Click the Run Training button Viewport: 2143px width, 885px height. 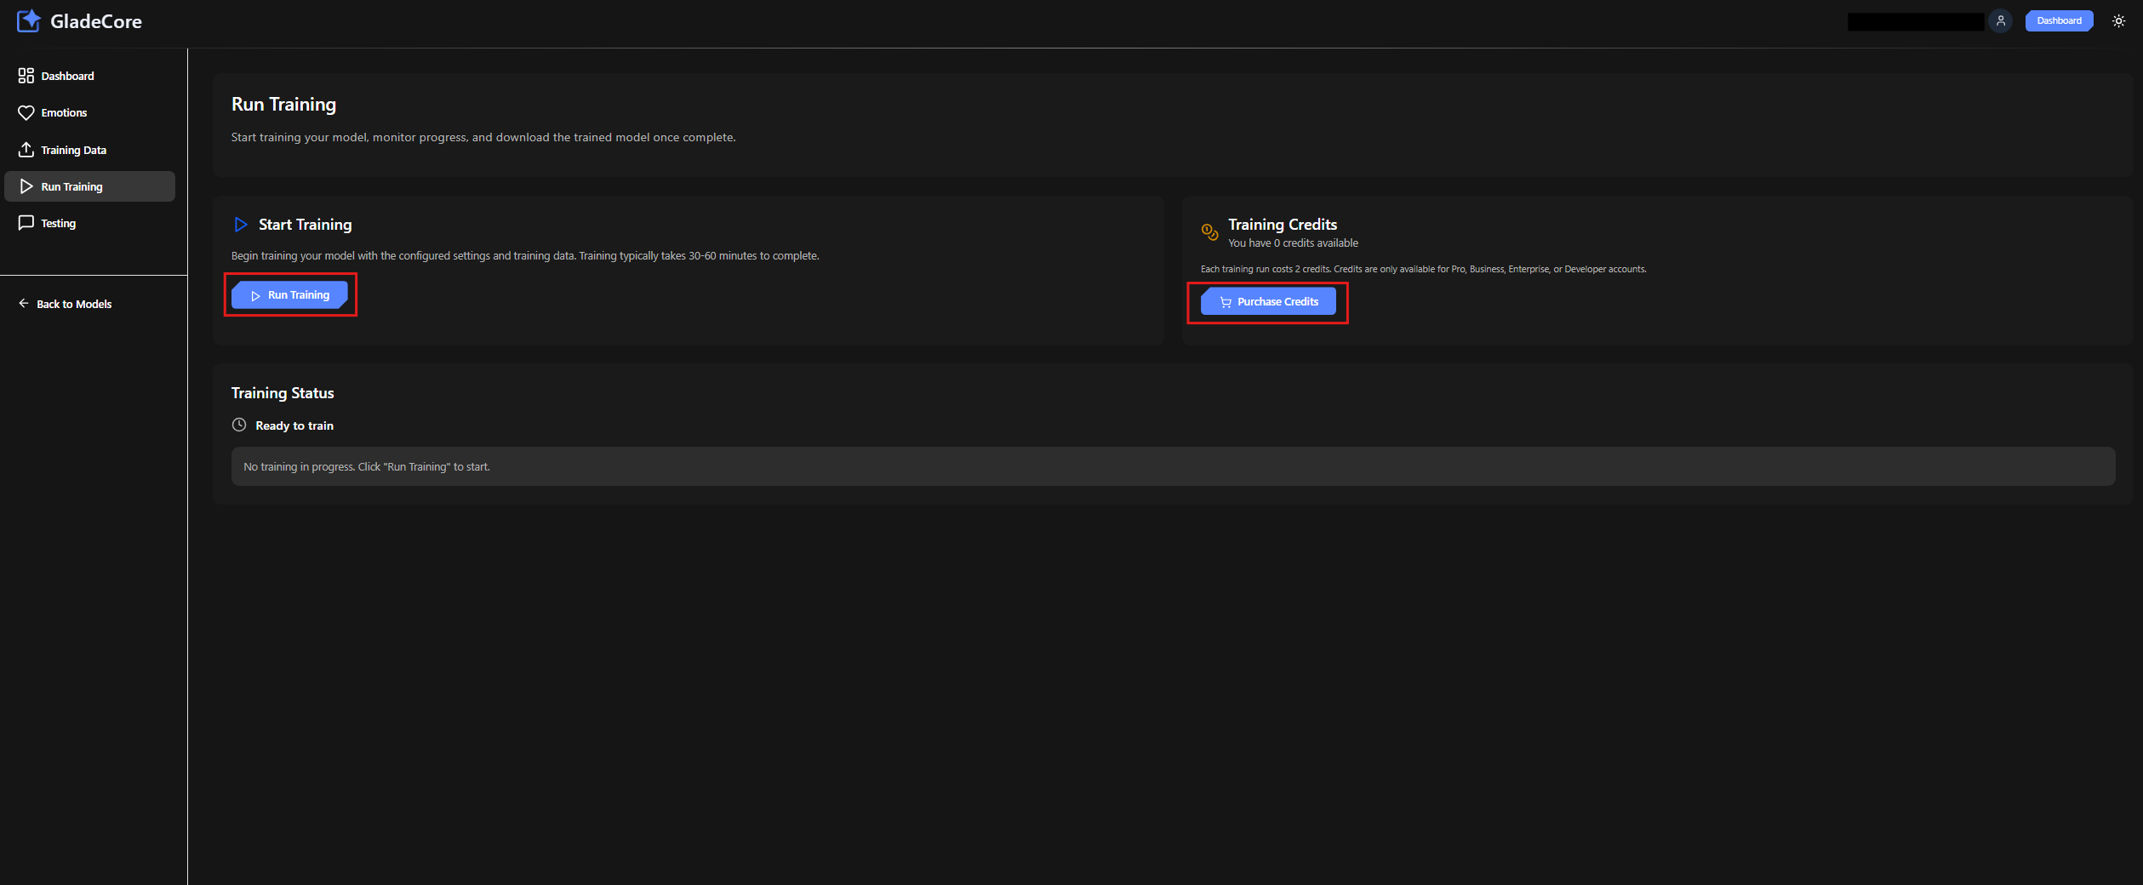pos(290,294)
